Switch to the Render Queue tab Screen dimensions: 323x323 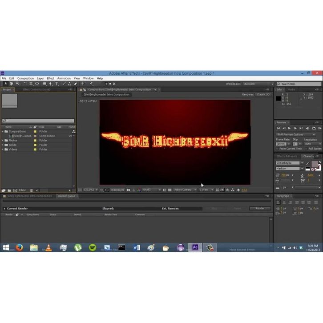66,196
